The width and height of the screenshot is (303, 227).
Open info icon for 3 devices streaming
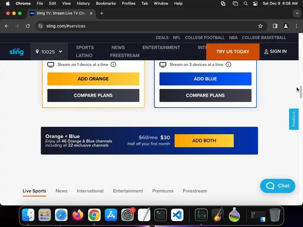(x=228, y=64)
